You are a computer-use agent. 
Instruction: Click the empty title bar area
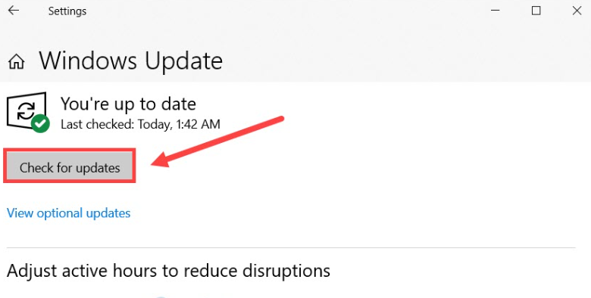[x=286, y=11]
